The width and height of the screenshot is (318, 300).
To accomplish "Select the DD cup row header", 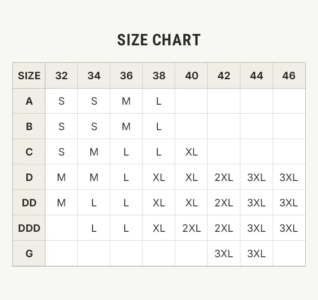I will point(29,203).
